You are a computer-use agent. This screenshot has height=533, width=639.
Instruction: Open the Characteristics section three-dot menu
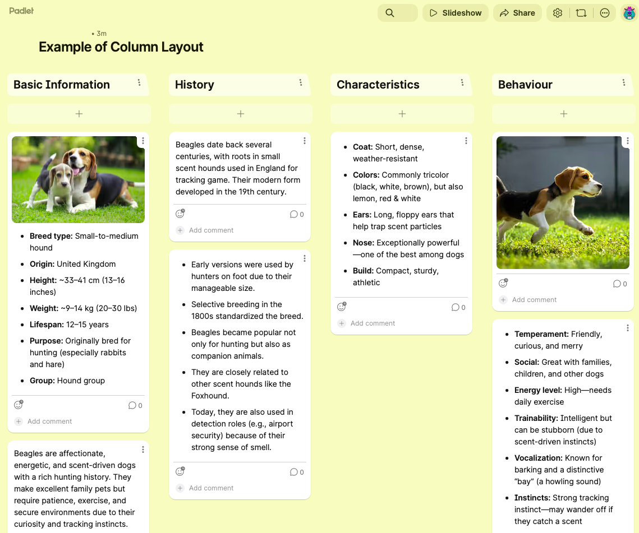[462, 82]
